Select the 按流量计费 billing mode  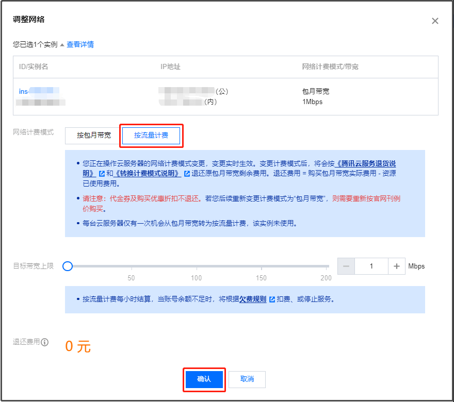click(x=151, y=136)
